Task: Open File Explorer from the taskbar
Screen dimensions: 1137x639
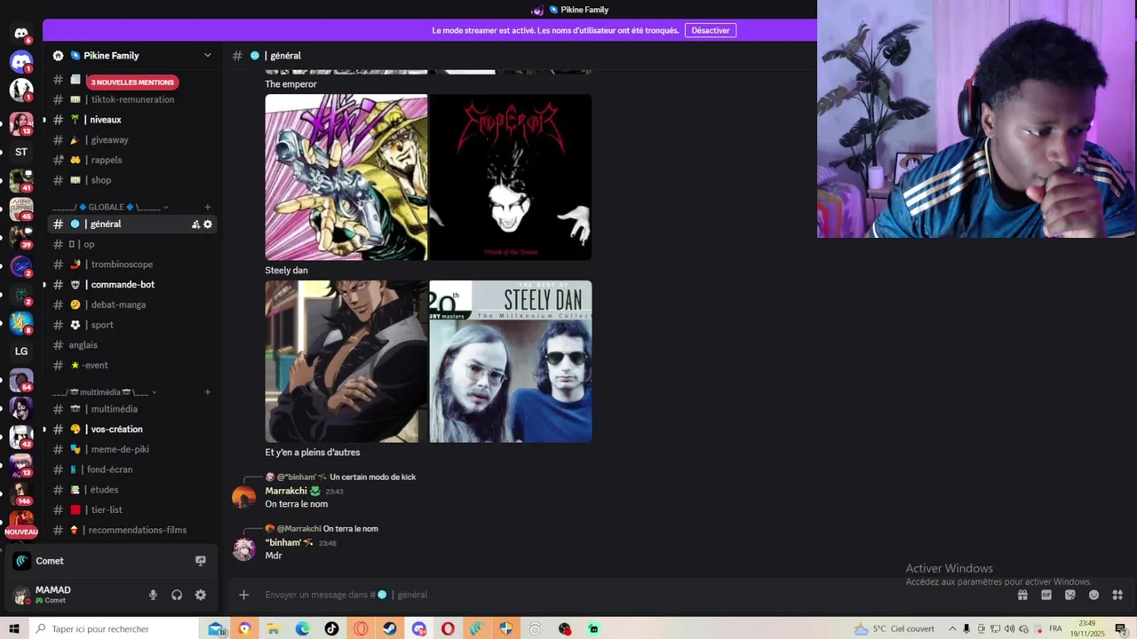Action: (x=273, y=628)
